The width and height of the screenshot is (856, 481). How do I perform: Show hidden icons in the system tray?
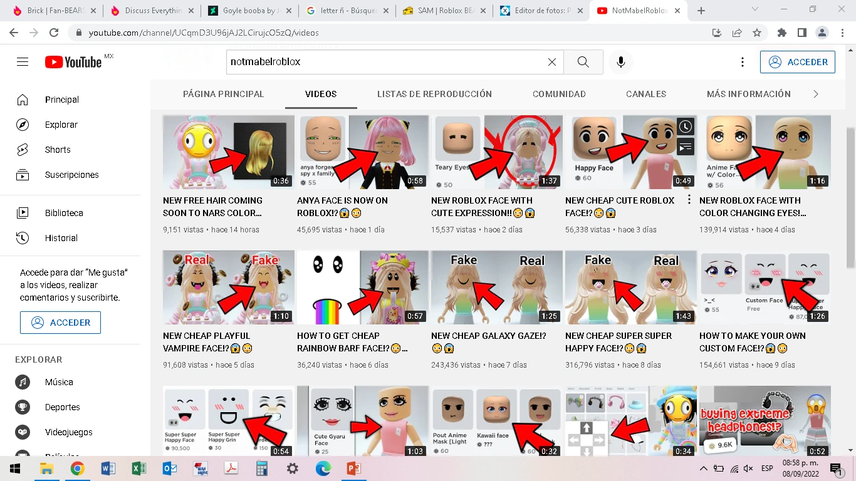(703, 468)
